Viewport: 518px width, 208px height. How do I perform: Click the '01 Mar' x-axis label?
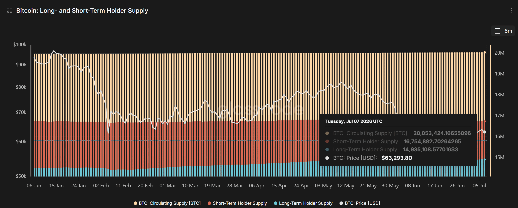click(168, 186)
